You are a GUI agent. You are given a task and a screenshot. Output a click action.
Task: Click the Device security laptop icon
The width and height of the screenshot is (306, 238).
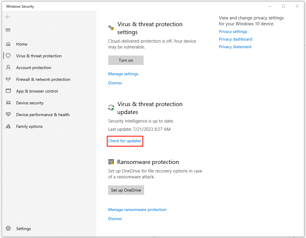coord(8,103)
